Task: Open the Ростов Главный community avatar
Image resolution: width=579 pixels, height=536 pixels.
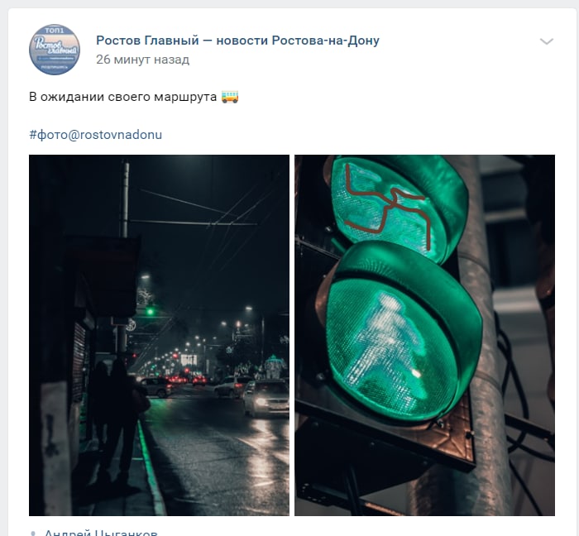Action: pos(55,50)
